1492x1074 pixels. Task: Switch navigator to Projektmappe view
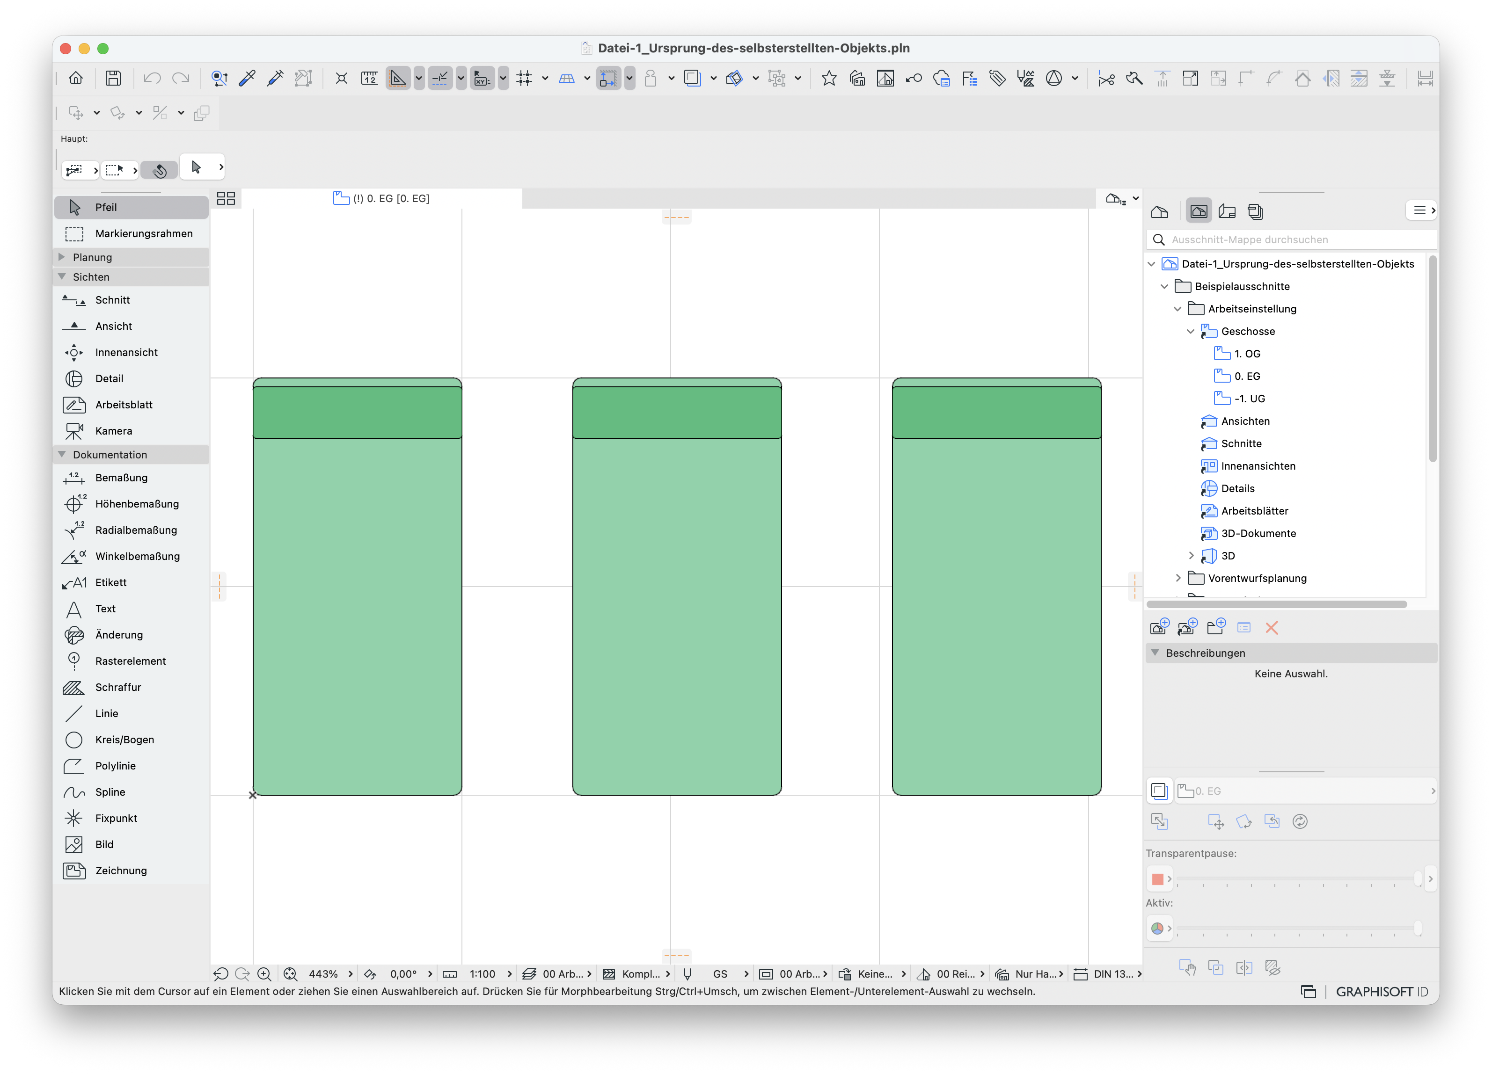pyautogui.click(x=1160, y=211)
